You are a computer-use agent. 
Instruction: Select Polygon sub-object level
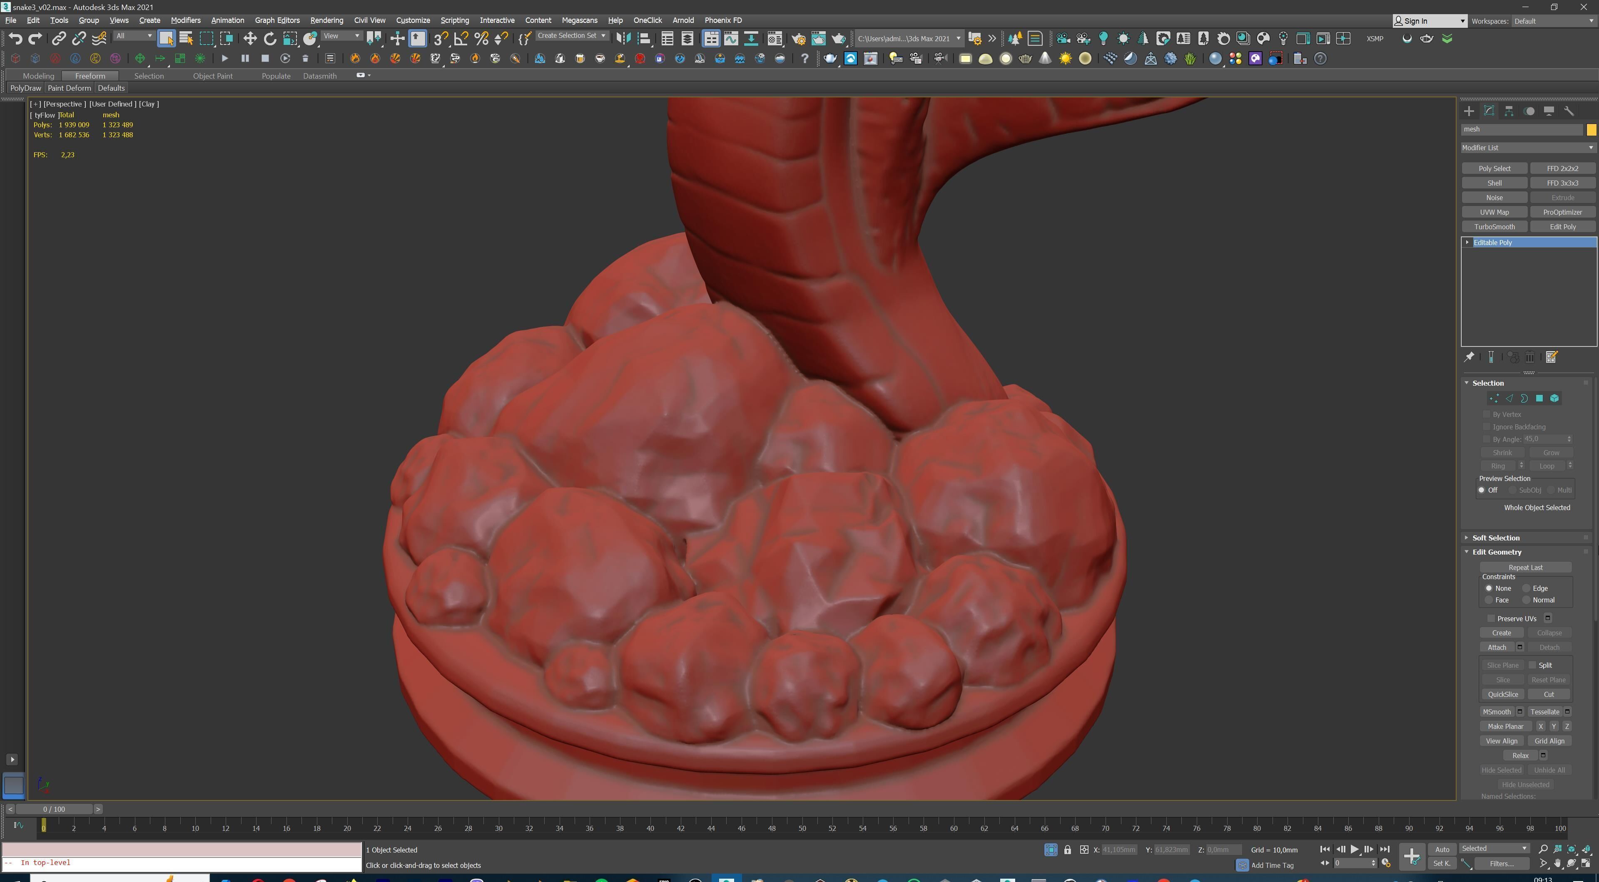(x=1539, y=399)
